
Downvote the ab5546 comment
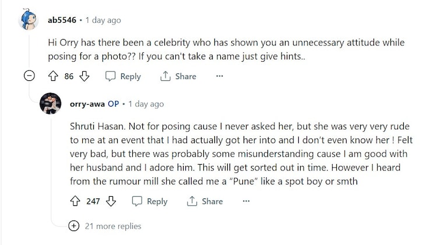[x=84, y=76]
